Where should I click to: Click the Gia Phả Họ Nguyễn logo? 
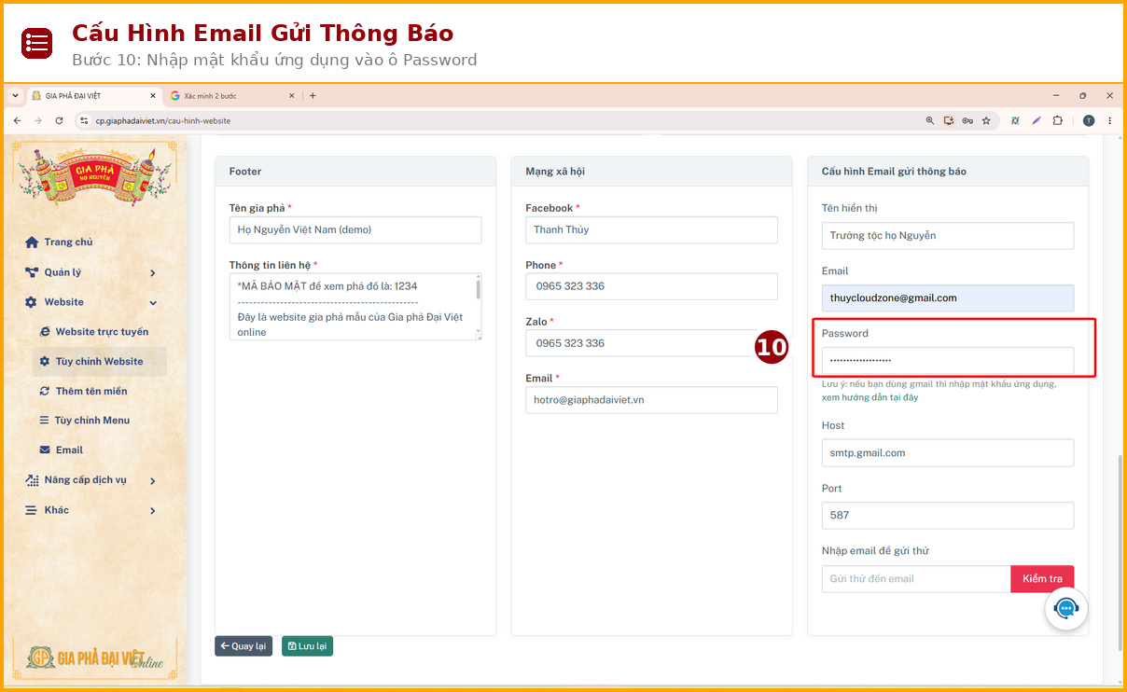(94, 178)
